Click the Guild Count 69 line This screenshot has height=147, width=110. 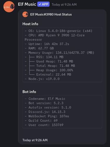click(x=41, y=120)
